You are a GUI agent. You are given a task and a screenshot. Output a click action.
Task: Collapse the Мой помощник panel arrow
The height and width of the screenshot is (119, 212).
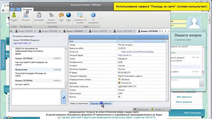click(203, 111)
